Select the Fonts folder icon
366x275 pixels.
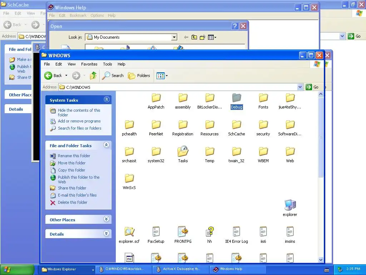pos(263,98)
